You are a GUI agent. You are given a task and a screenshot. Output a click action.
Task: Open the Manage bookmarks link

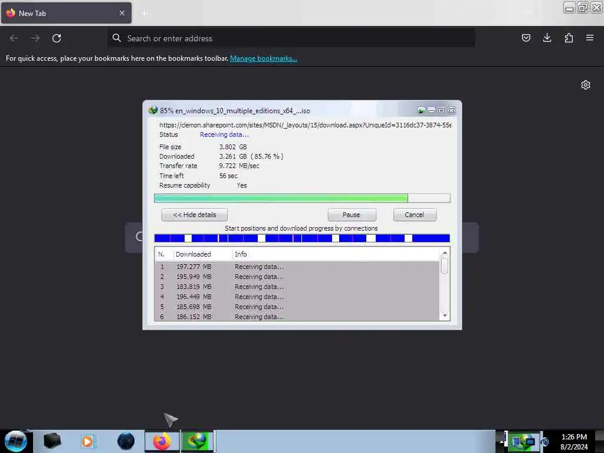[x=264, y=58]
